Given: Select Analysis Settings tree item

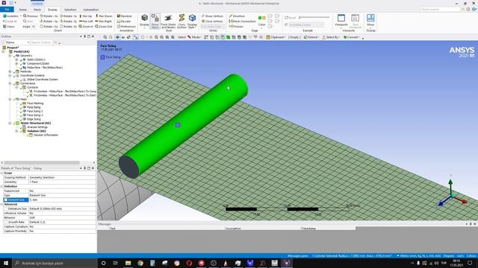Looking at the screenshot, I should pos(37,127).
